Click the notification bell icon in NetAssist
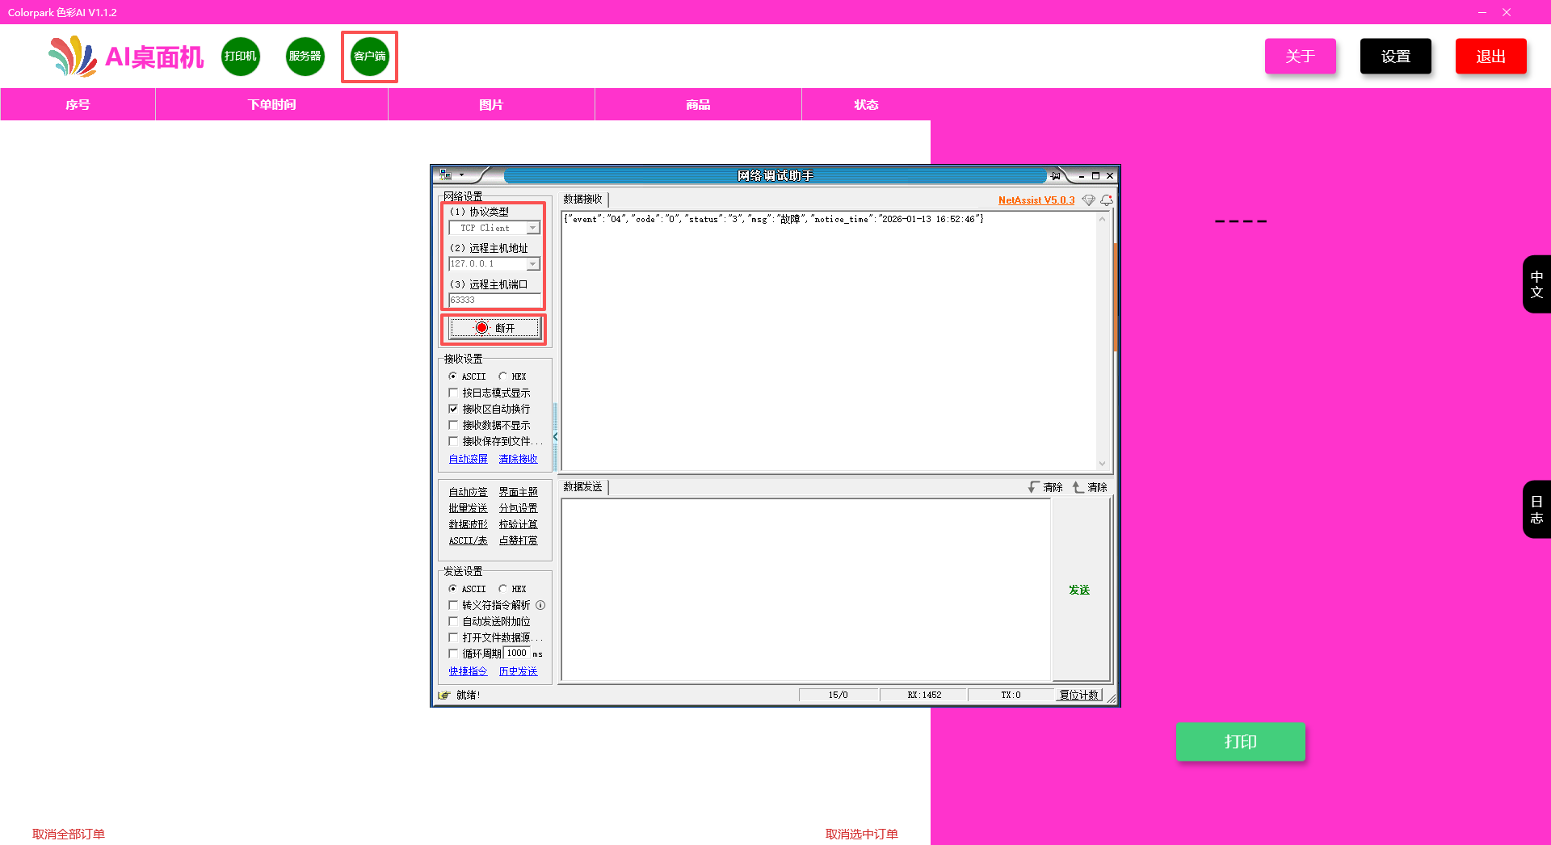The width and height of the screenshot is (1551, 845). 1106,200
